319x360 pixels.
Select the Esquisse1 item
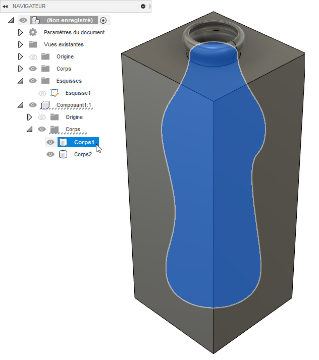tap(78, 93)
